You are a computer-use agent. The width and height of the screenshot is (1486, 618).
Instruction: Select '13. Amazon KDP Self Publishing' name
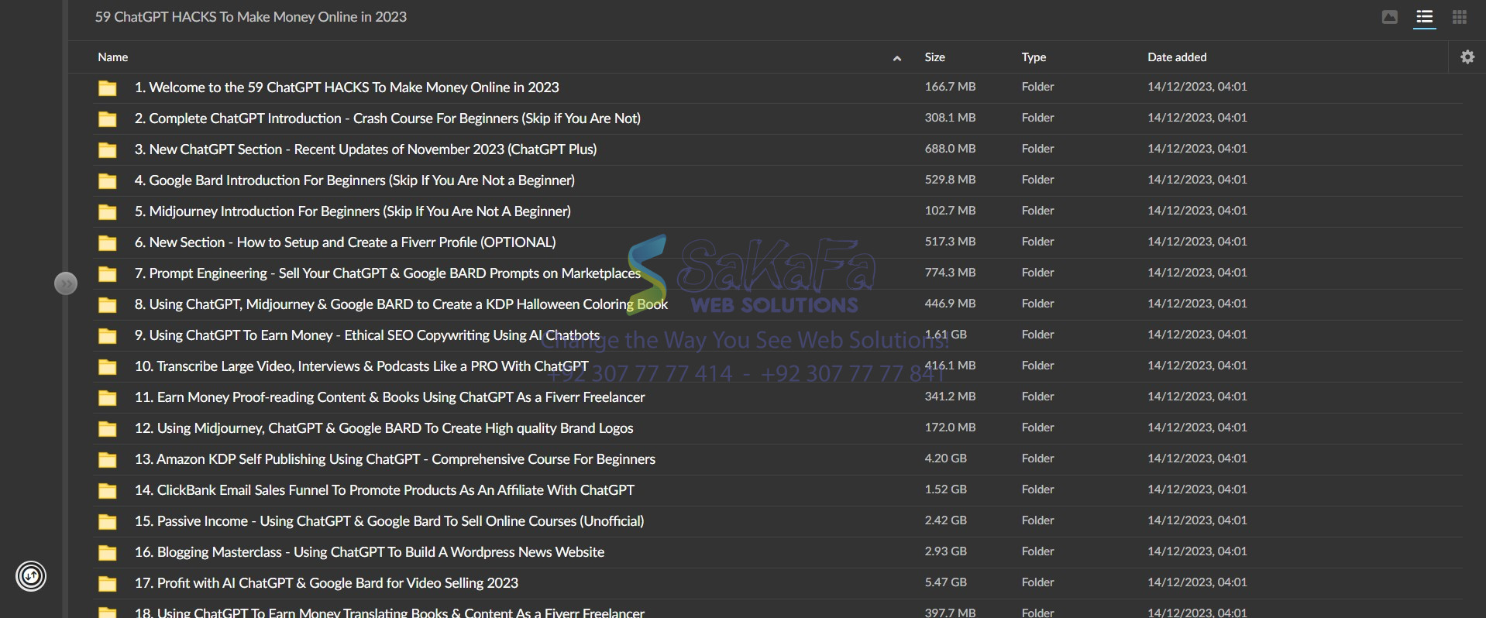pos(394,459)
